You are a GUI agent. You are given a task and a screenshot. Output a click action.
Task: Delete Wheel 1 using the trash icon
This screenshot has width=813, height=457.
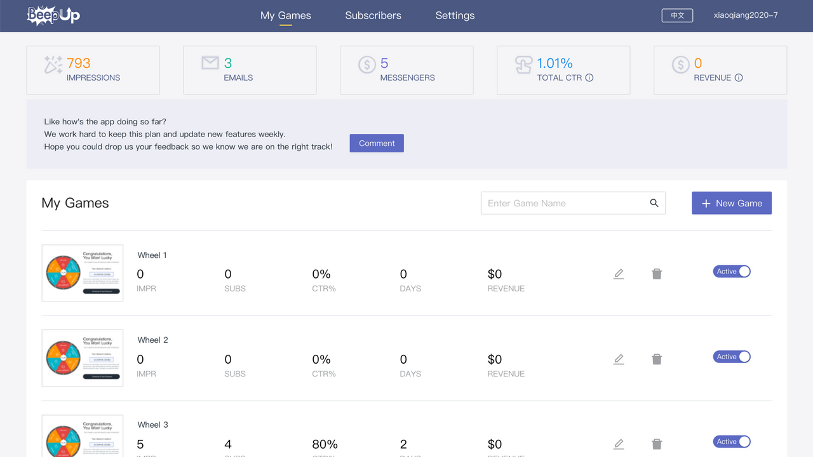pos(657,274)
